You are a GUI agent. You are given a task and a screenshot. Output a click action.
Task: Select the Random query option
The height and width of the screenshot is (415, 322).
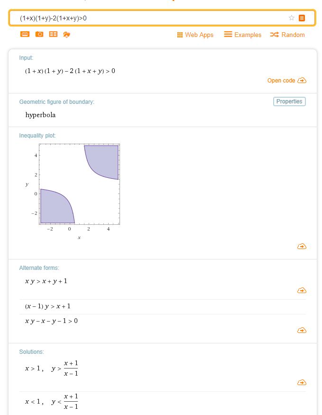[x=287, y=35]
